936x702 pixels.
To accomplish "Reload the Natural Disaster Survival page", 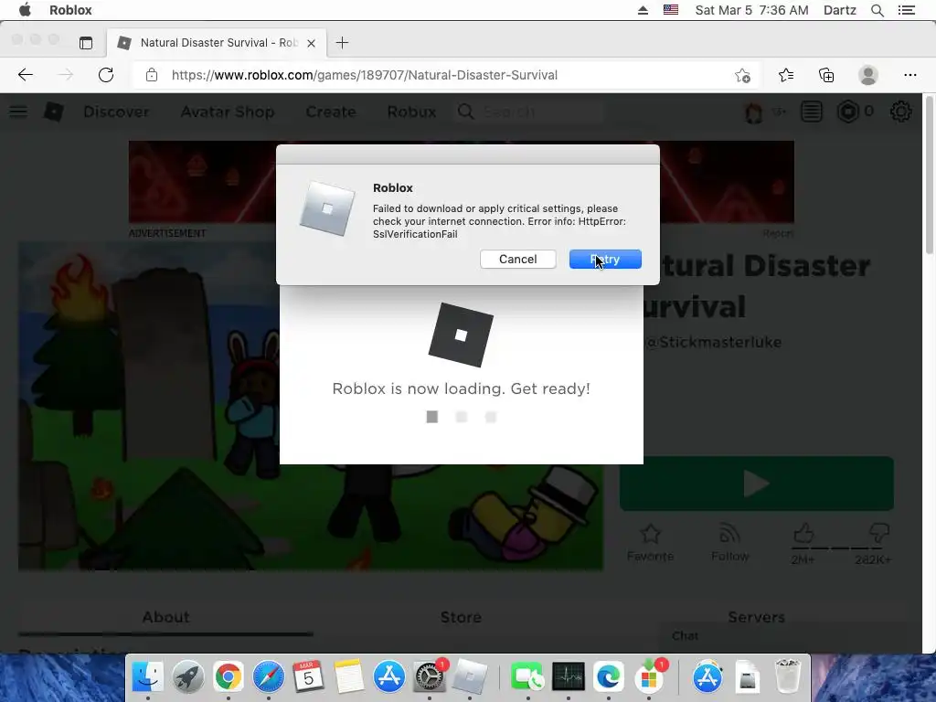I will [106, 75].
